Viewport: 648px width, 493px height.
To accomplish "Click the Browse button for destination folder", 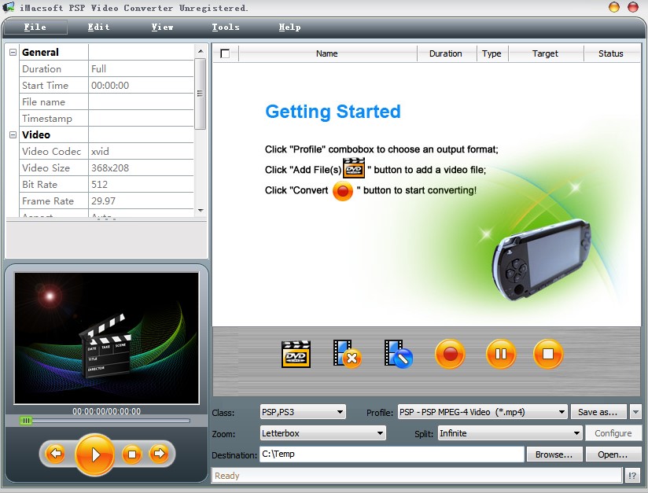I will 554,454.
